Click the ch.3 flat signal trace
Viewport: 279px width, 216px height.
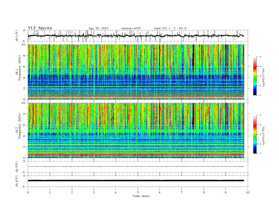coord(136,167)
